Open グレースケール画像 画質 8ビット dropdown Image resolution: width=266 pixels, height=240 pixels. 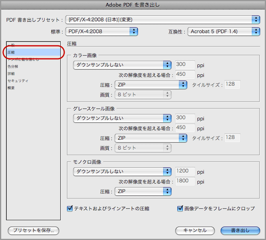pos(143,148)
